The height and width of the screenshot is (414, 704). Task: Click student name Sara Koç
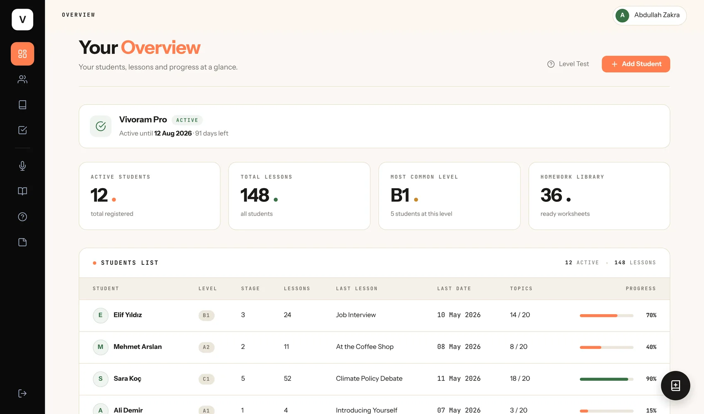point(128,379)
